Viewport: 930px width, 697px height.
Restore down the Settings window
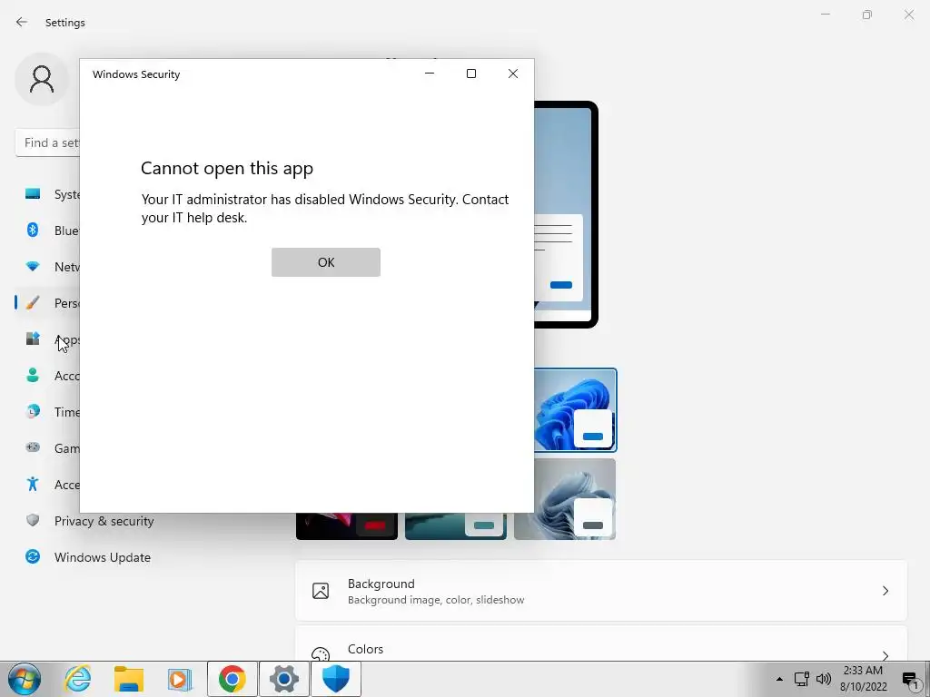pyautogui.click(x=867, y=15)
